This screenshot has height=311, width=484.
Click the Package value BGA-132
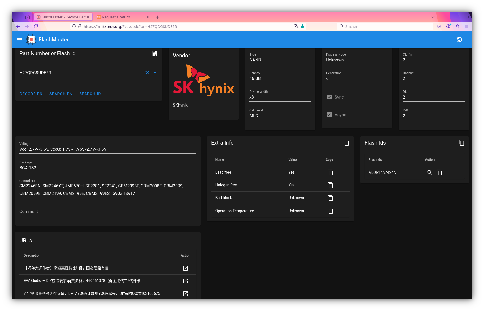click(x=28, y=168)
